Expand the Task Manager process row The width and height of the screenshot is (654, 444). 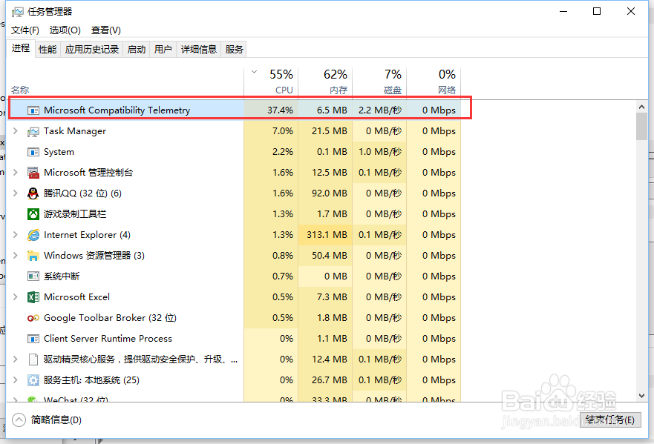pyautogui.click(x=16, y=130)
